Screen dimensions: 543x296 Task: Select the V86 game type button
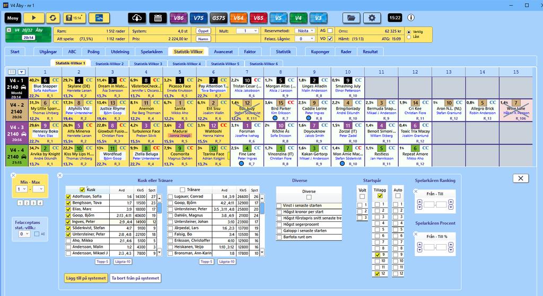[x=179, y=18]
